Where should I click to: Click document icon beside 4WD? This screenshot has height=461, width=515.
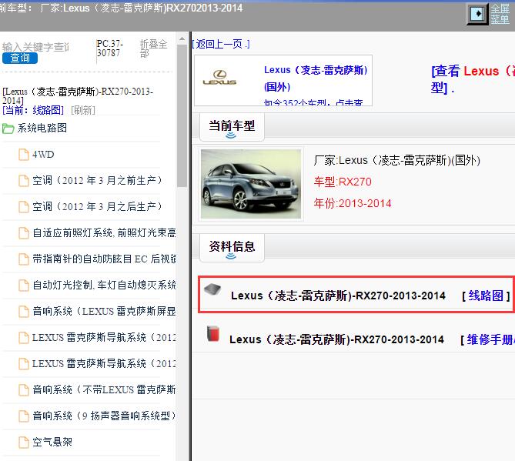(24, 155)
